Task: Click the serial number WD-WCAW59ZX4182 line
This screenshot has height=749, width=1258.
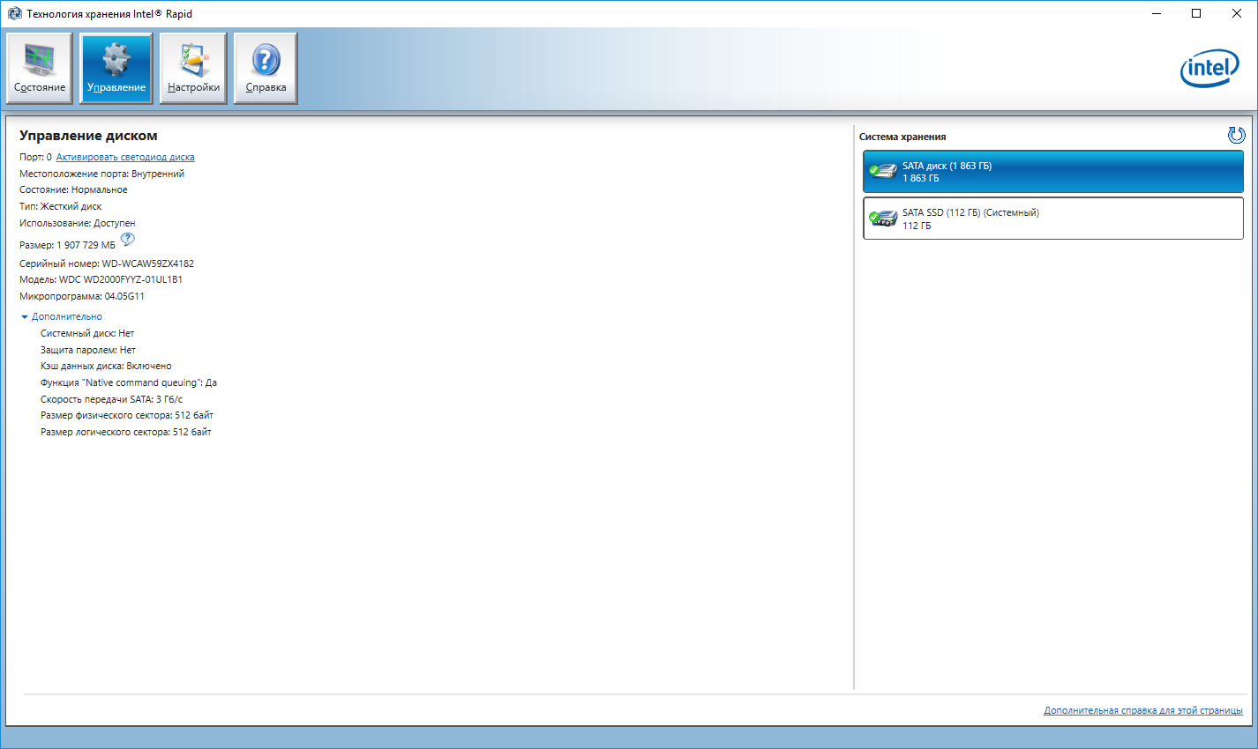Action: [107, 263]
